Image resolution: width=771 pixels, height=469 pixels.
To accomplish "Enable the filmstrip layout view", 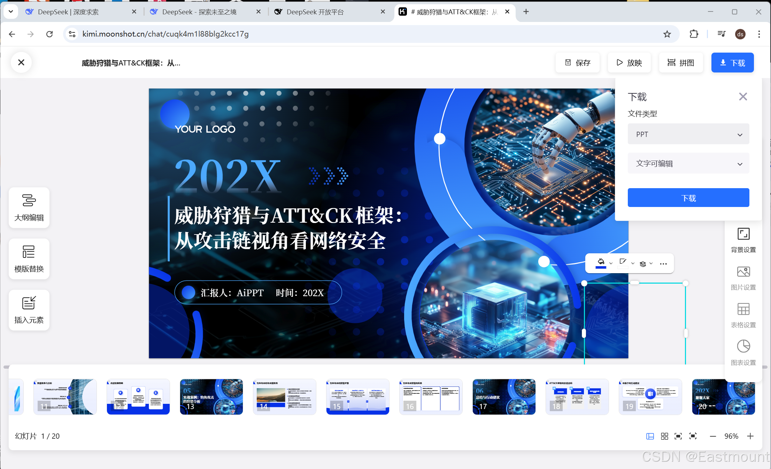I will pos(650,436).
